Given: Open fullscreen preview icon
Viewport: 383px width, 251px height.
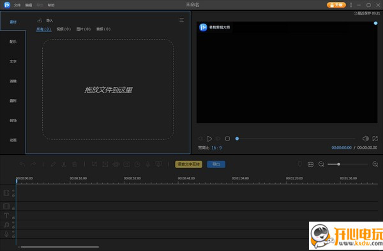Looking at the screenshot, I should [375, 139].
